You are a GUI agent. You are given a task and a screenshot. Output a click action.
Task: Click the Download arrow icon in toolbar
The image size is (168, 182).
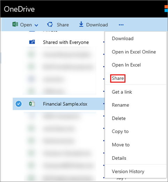coord(81,24)
